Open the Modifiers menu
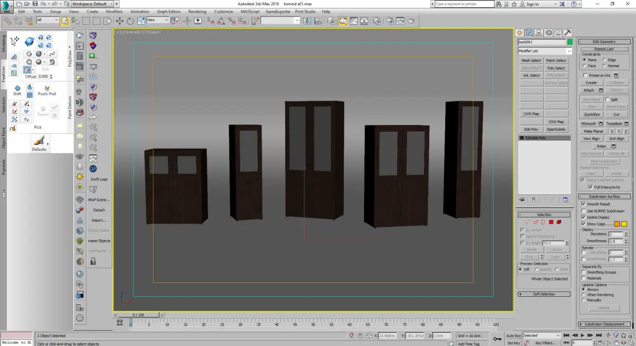This screenshot has height=346, width=636. (x=114, y=11)
